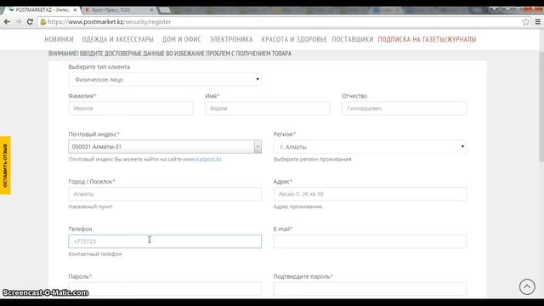This screenshot has width=544, height=306.
Task: Open ПОДПИСКА НА ГАЗЕТЫ/ЖУРНАЛЫ link
Action: coord(427,40)
